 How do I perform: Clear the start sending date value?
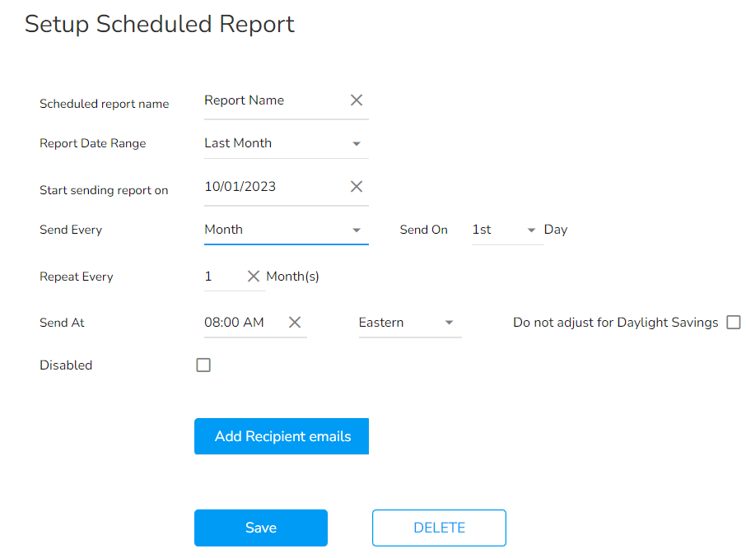(357, 187)
